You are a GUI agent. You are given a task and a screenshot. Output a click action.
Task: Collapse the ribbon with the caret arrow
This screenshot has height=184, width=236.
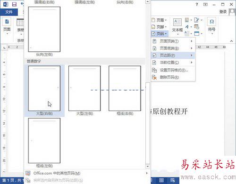point(231,41)
